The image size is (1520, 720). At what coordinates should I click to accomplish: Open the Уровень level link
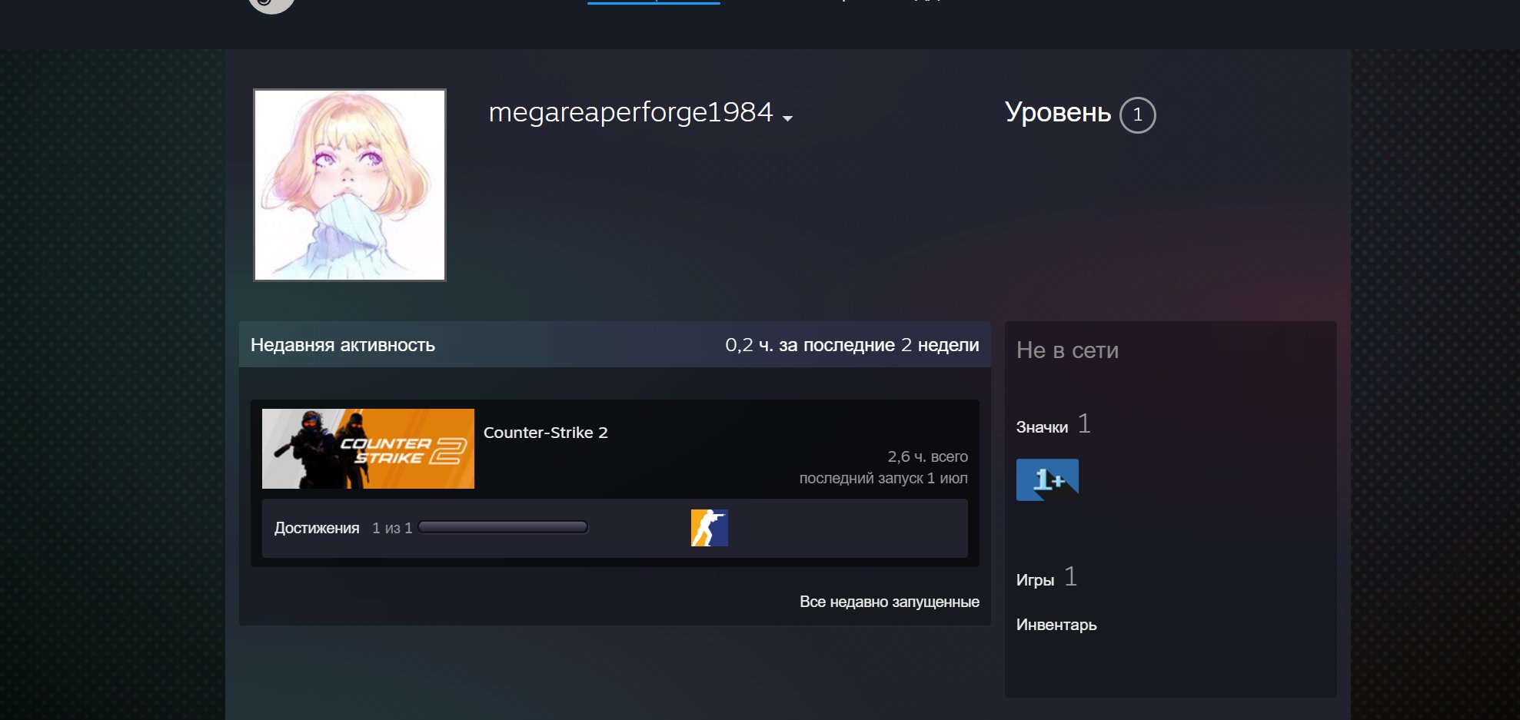1058,113
